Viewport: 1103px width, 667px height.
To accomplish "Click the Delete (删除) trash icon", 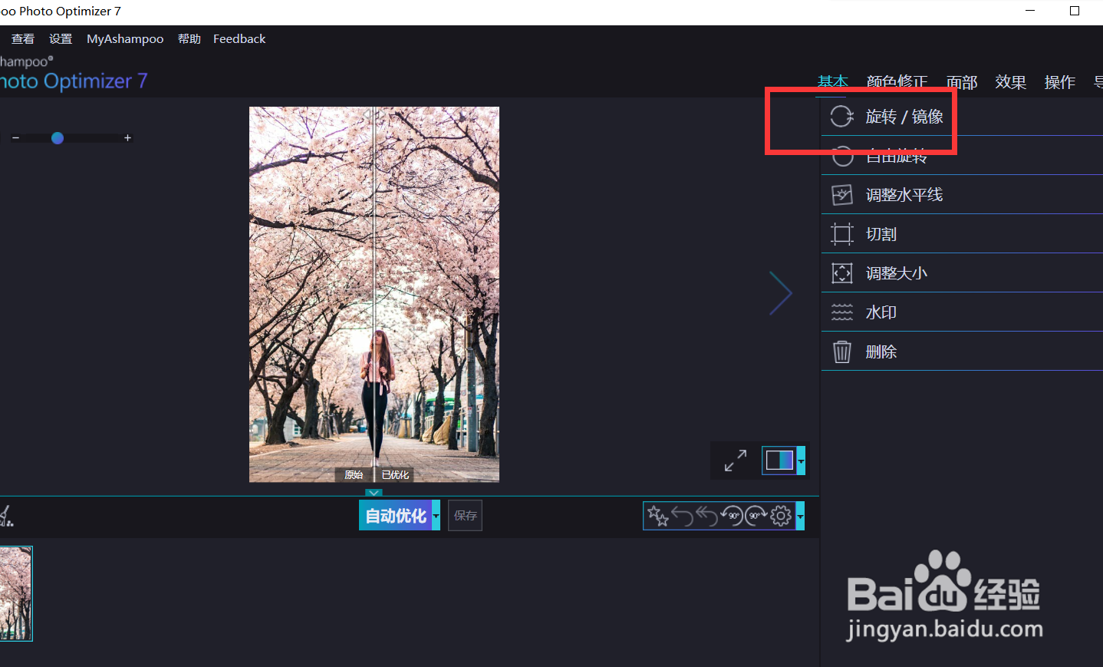I will point(842,352).
